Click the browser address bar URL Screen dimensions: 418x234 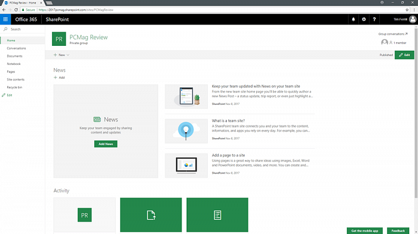[x=76, y=10]
